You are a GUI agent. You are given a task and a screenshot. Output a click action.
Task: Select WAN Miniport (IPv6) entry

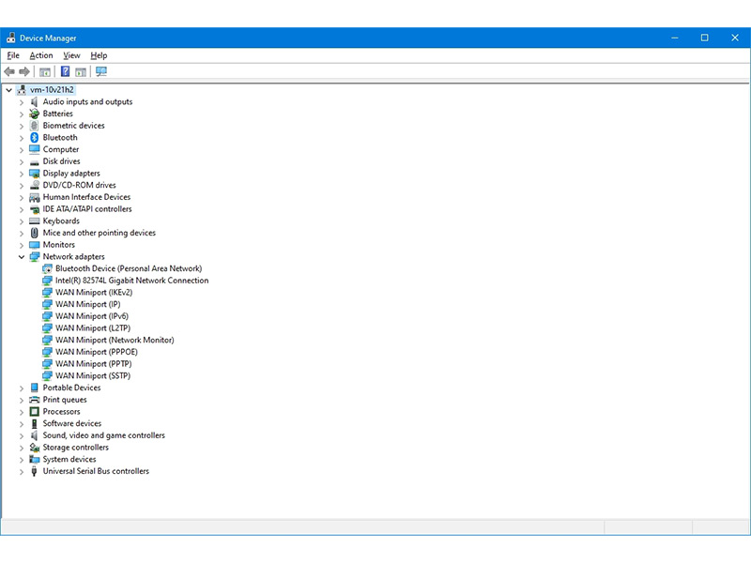pyautogui.click(x=92, y=316)
